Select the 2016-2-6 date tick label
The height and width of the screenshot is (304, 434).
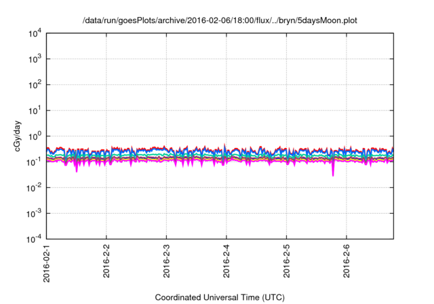(x=347, y=261)
